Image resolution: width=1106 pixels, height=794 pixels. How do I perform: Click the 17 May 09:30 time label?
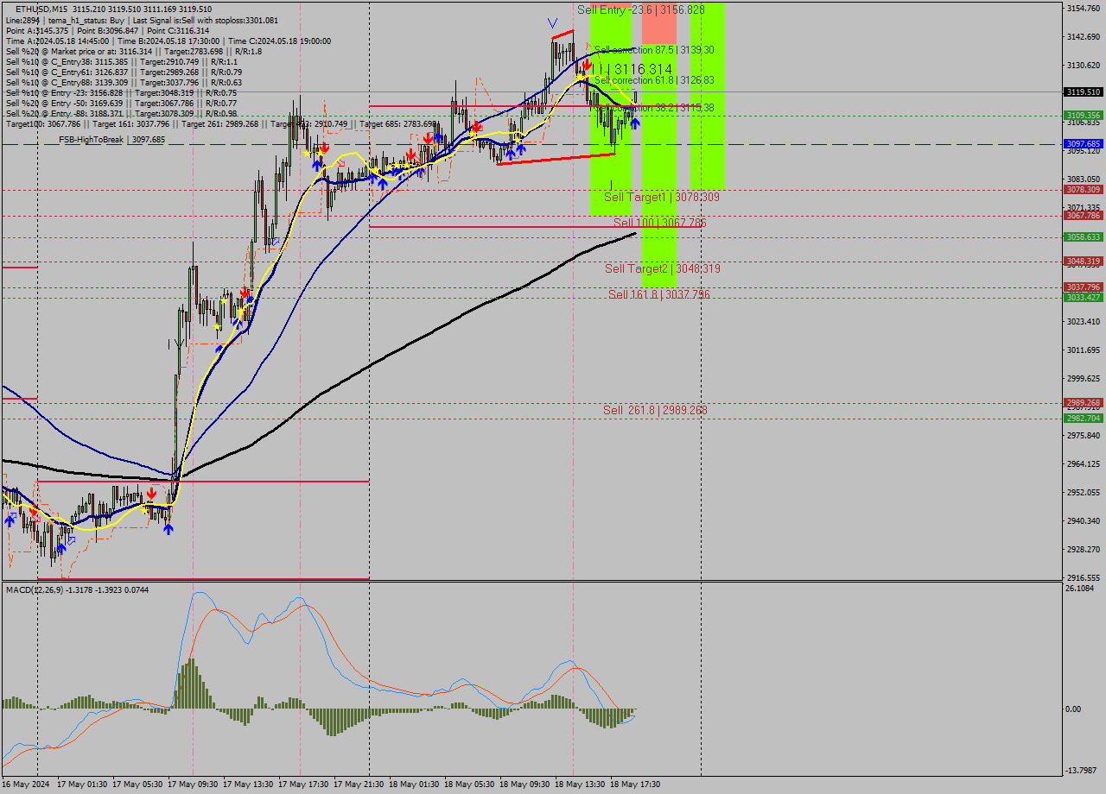[x=192, y=785]
